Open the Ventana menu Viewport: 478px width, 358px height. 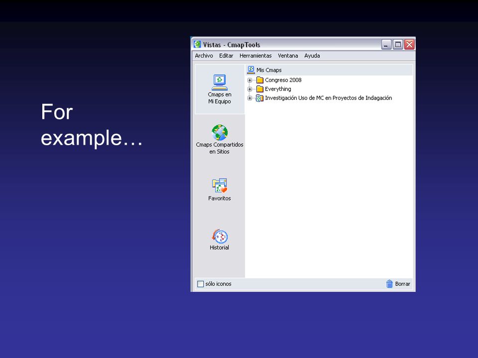coord(288,56)
